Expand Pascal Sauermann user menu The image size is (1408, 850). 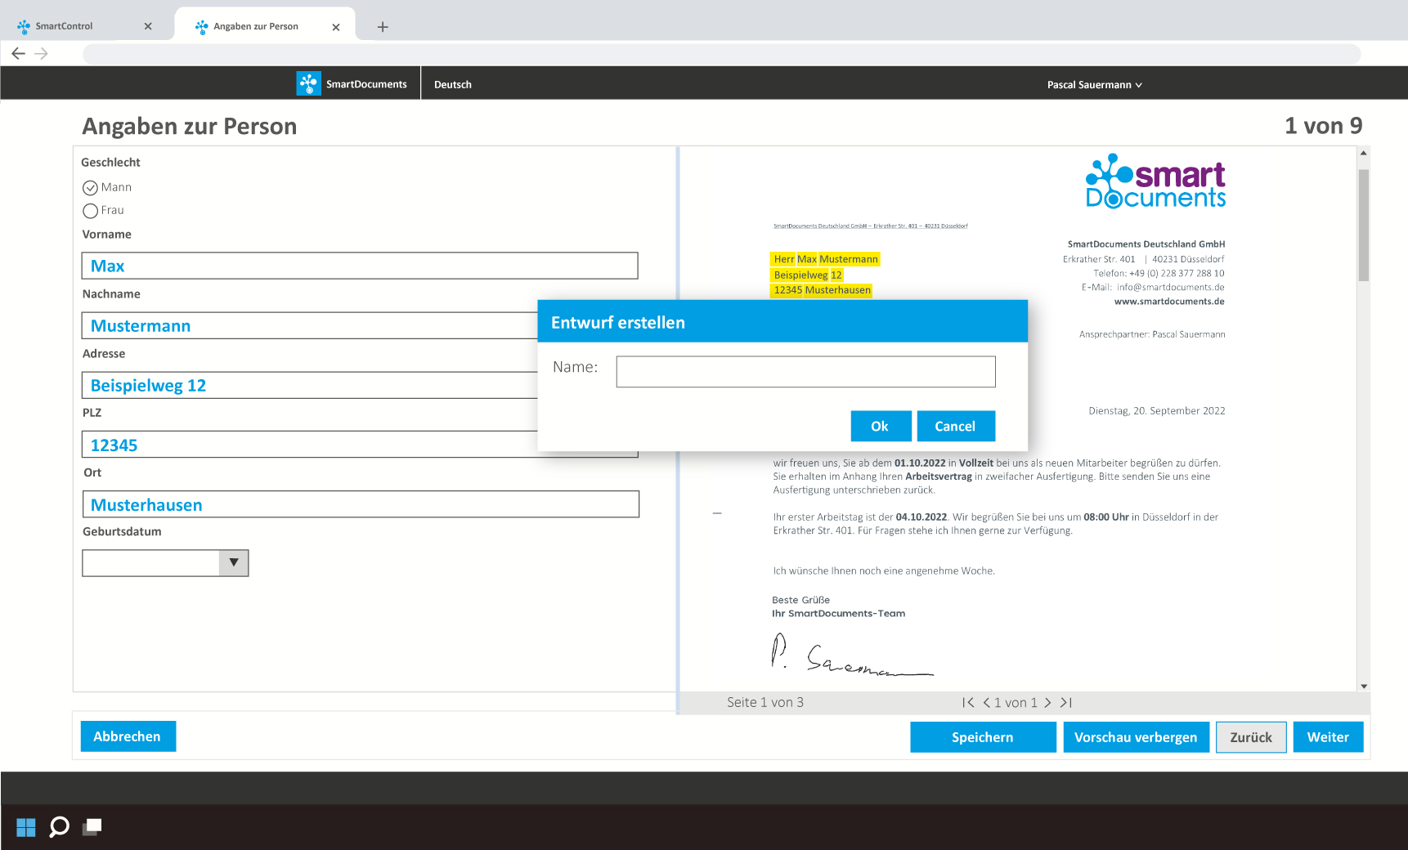pyautogui.click(x=1094, y=85)
